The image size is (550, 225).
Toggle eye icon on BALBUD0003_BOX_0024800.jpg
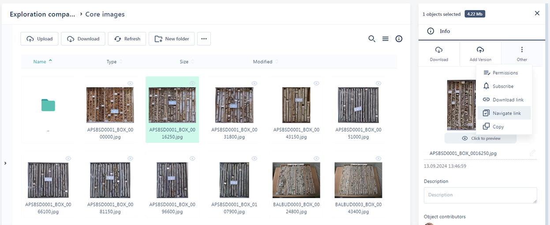(x=316, y=159)
